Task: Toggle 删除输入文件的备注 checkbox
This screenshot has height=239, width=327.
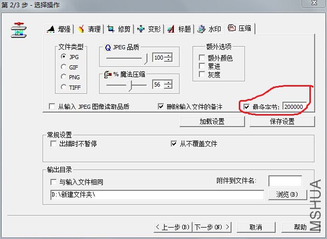Action: pyautogui.click(x=160, y=106)
